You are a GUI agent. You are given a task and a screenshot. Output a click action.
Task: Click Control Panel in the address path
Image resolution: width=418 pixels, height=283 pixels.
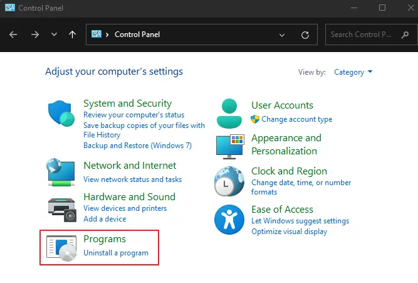click(137, 35)
